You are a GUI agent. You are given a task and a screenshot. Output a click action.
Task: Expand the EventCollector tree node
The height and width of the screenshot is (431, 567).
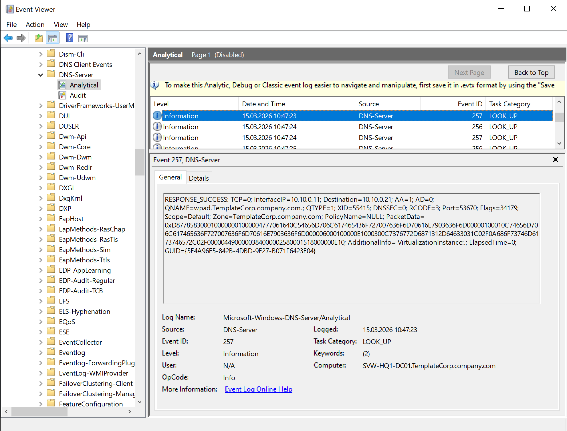pyautogui.click(x=41, y=342)
